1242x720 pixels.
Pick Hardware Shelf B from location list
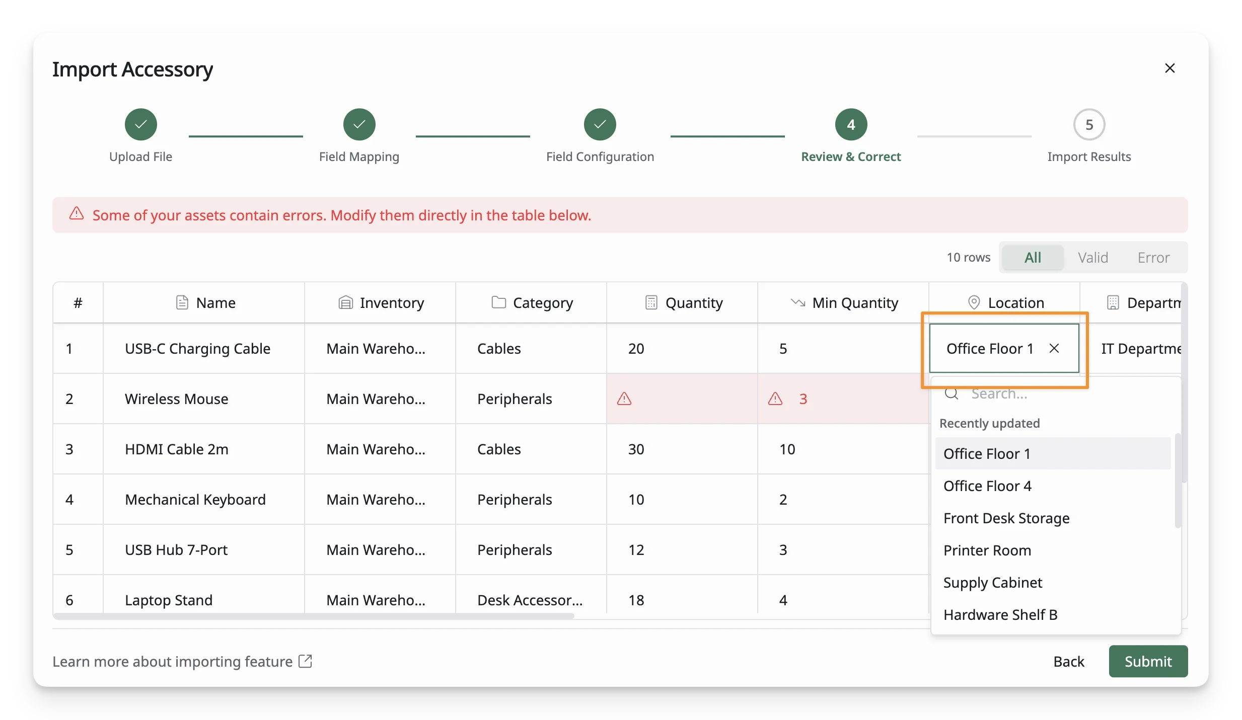1053,614
